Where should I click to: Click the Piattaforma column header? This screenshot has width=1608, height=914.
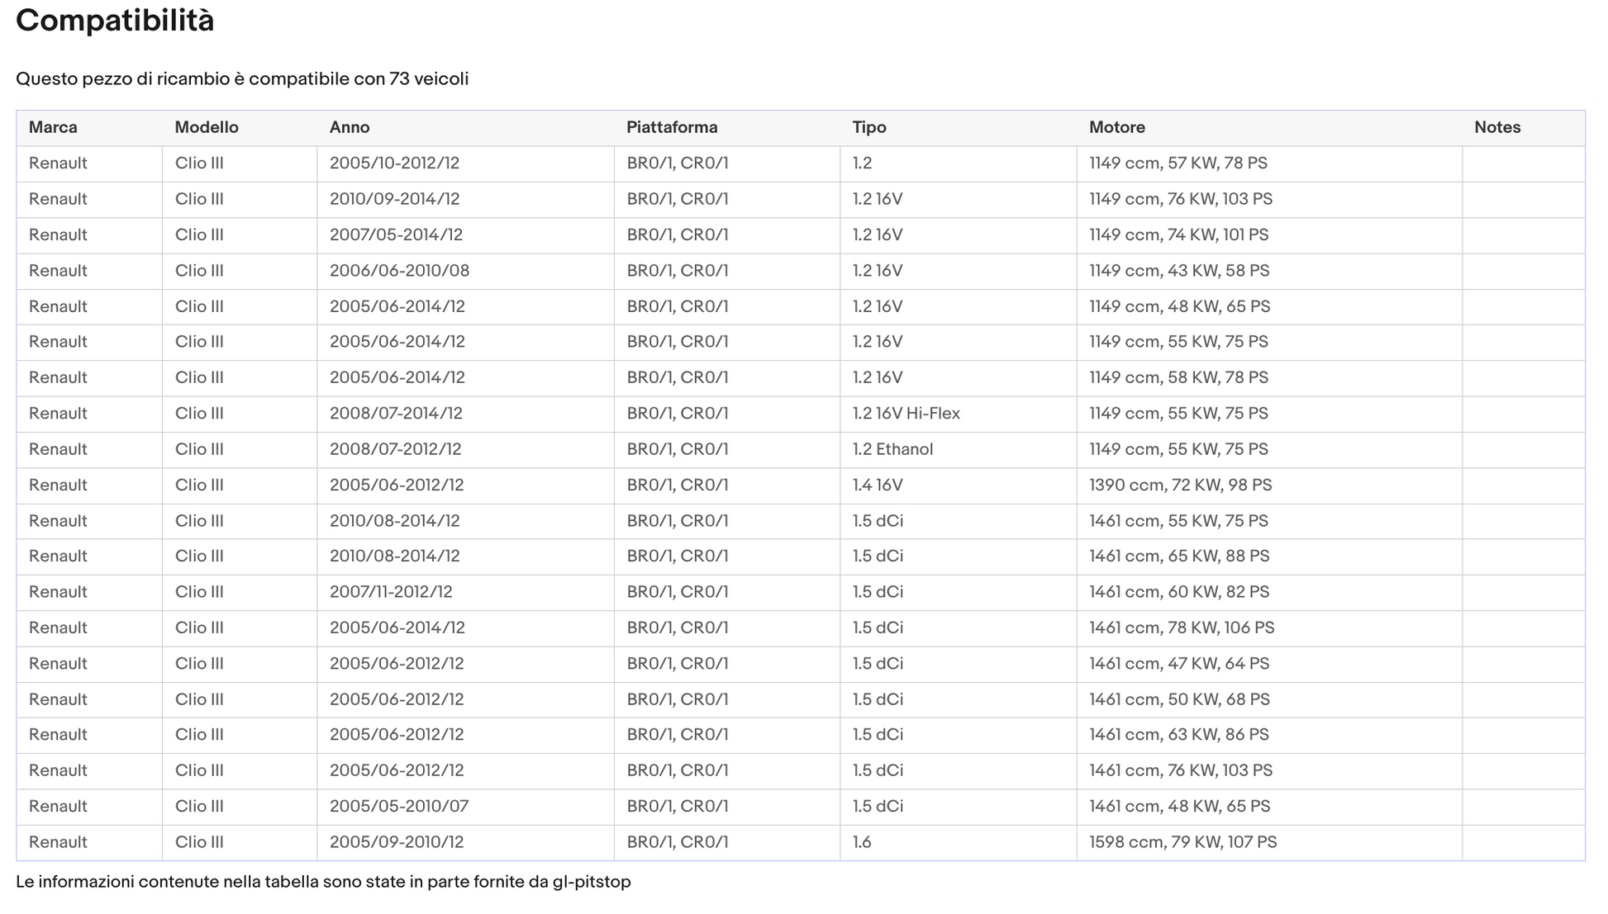[672, 127]
